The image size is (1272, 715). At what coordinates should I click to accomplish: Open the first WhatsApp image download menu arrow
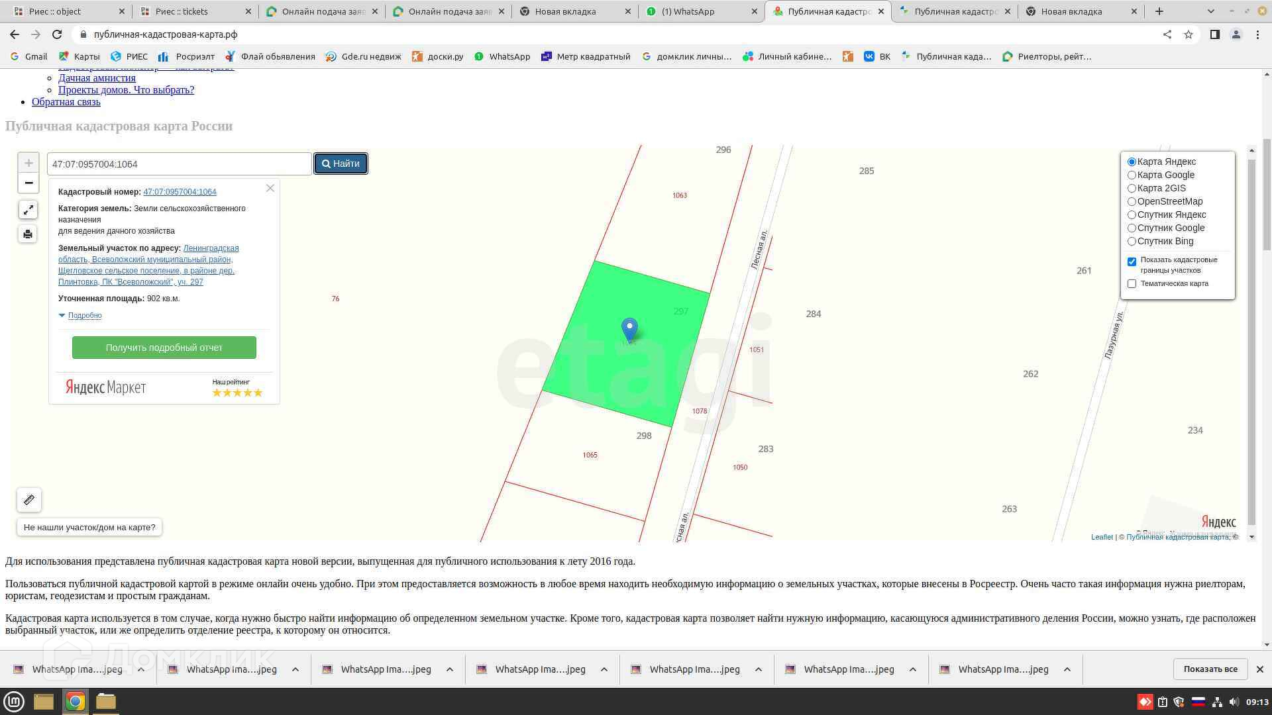(x=141, y=669)
